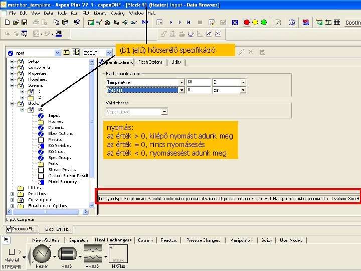Select the Pressure Changers library tab

tap(203, 240)
